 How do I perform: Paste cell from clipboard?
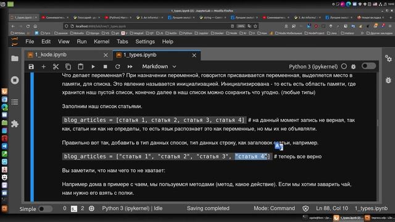81,67
